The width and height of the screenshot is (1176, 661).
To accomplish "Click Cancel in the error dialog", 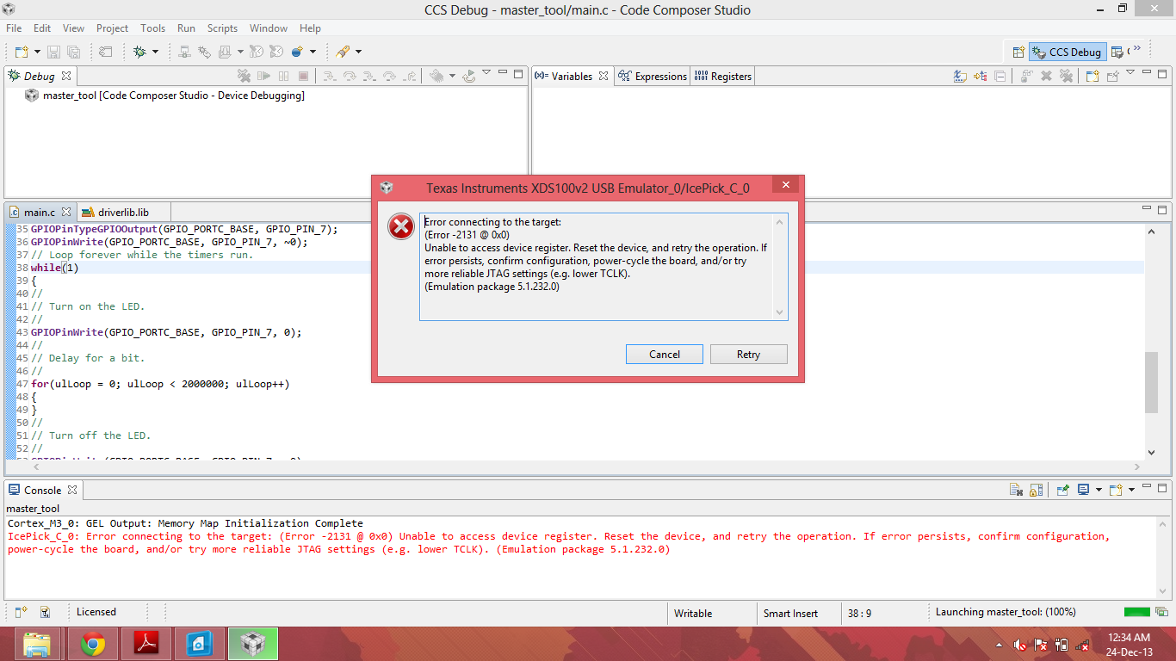I will pyautogui.click(x=665, y=355).
